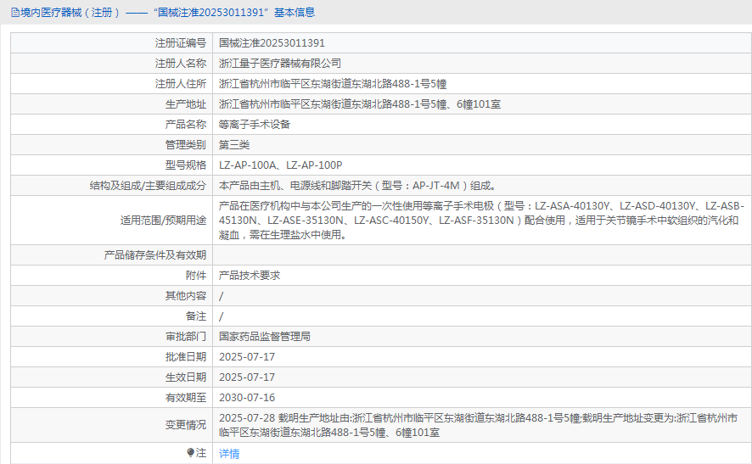Click the registrant address ending 488-1号5幢
Screen dimensions: 752x464
pos(333,84)
